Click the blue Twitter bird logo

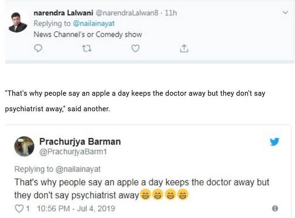coord(275,142)
